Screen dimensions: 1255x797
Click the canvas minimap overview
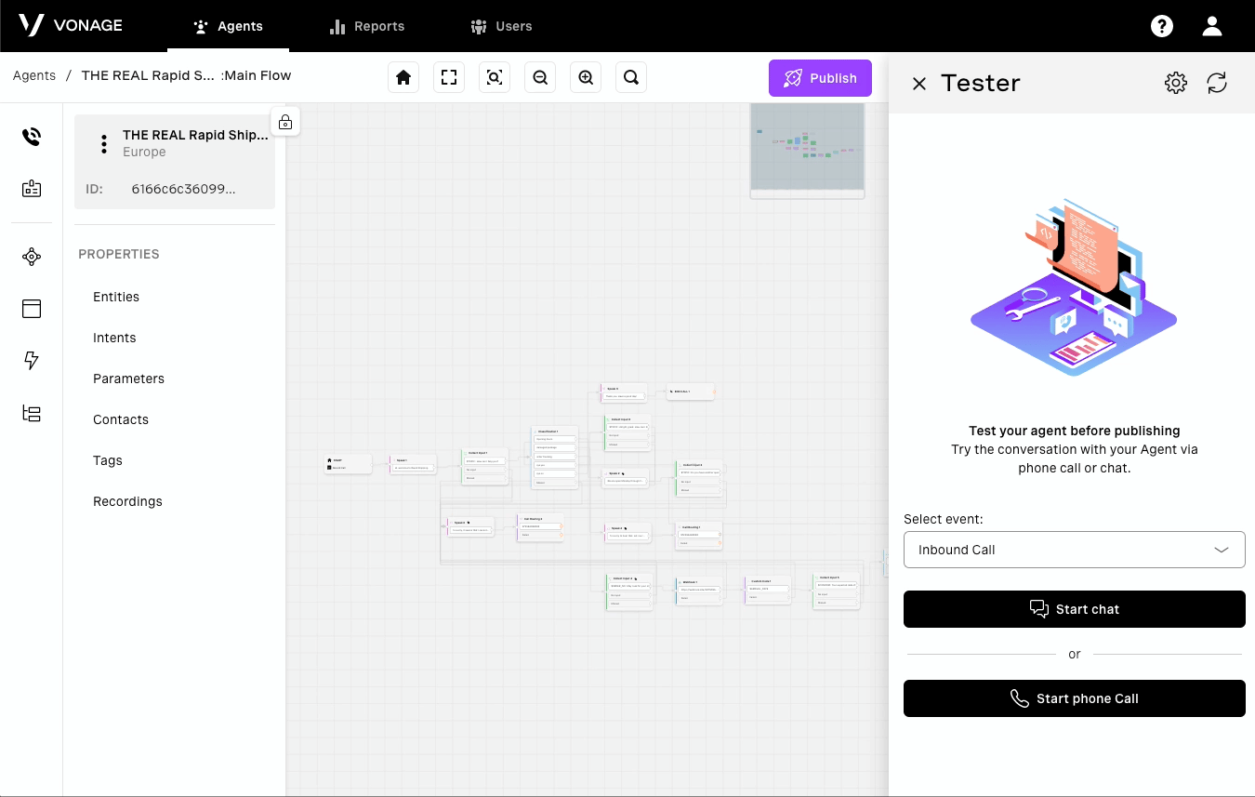click(x=807, y=150)
